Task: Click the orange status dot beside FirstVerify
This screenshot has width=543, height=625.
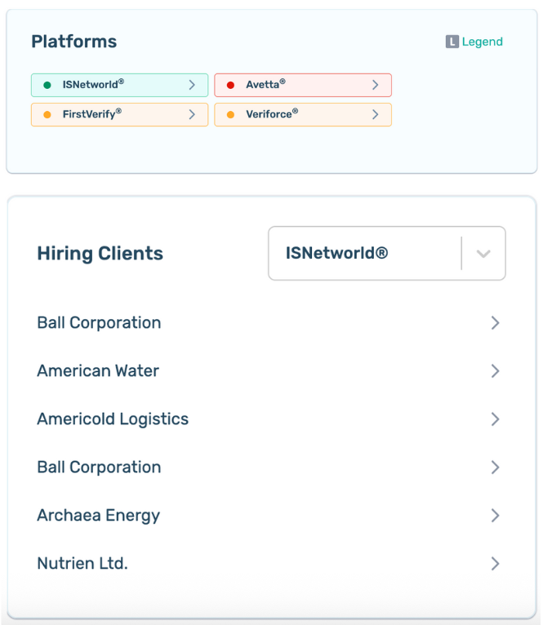Action: tap(47, 115)
